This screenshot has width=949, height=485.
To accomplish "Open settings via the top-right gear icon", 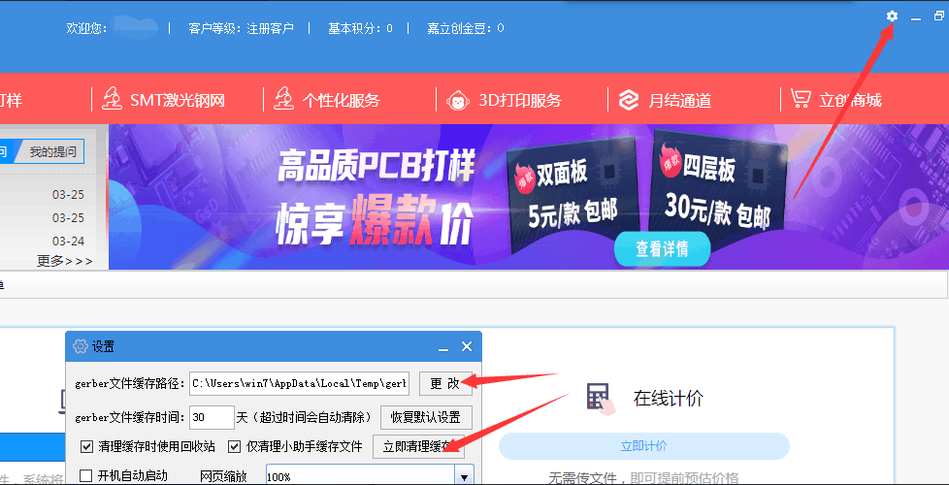I will (x=892, y=16).
